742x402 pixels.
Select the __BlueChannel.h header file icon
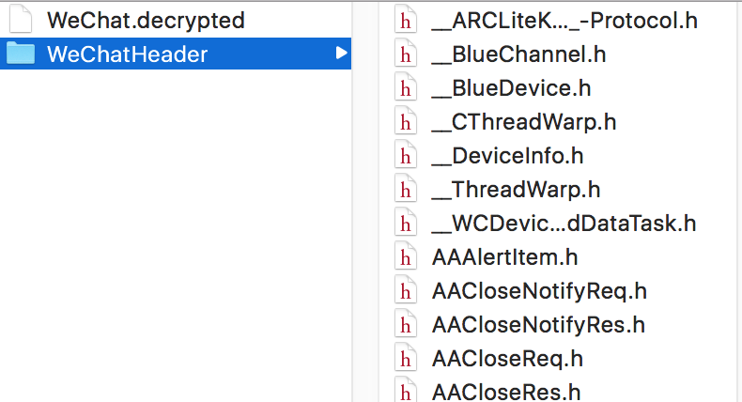click(x=406, y=54)
